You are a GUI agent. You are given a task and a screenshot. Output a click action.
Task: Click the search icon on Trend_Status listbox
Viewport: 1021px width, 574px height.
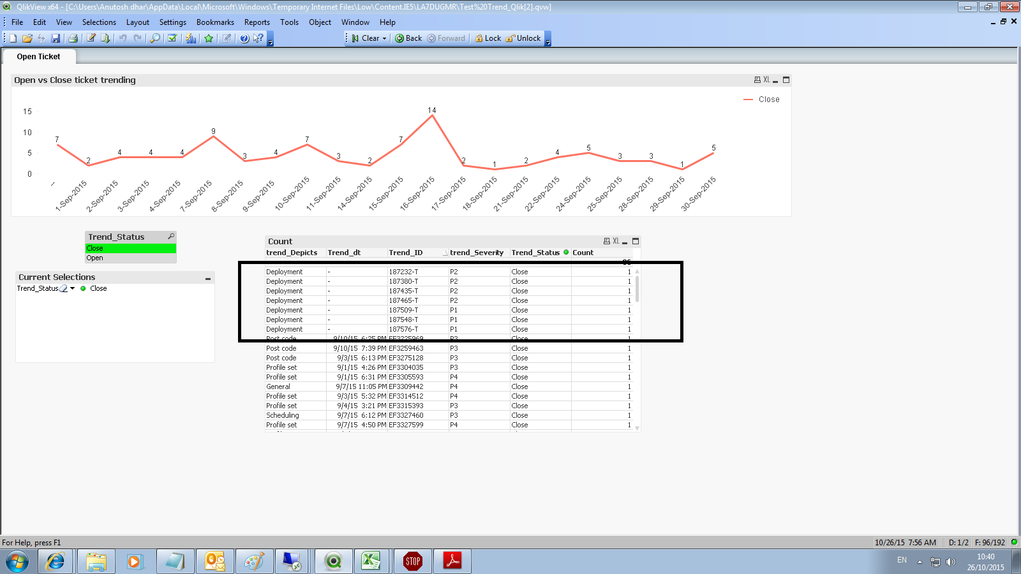171,237
